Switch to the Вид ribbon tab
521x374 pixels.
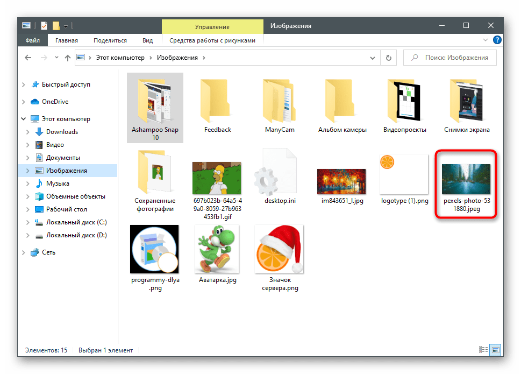point(148,40)
